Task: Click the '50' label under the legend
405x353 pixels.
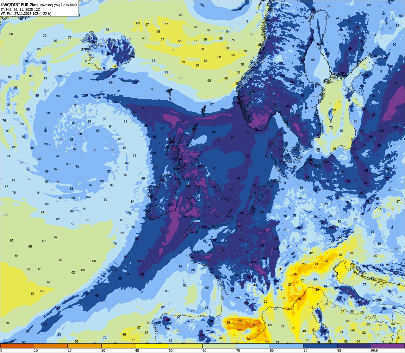Action: click(171, 350)
